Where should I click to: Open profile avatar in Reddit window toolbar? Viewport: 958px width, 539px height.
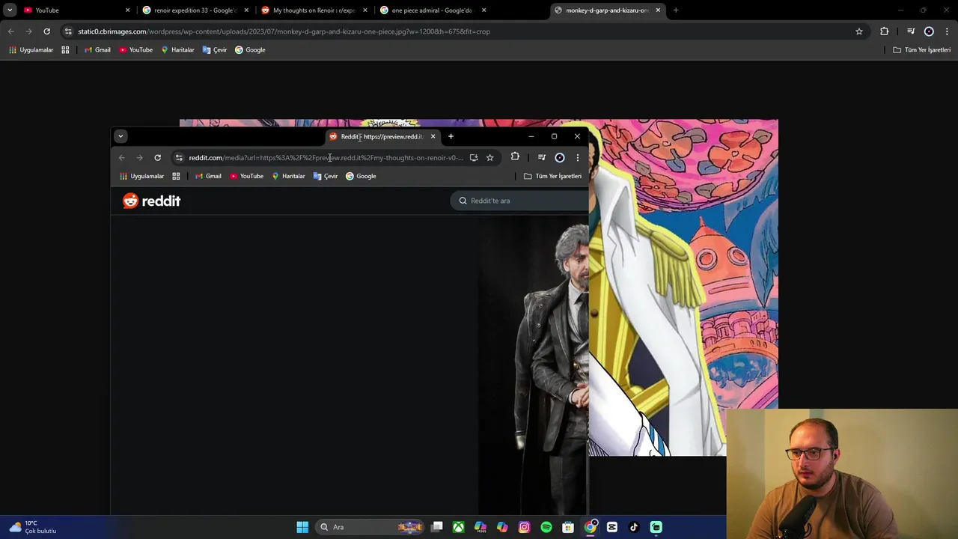tap(559, 157)
